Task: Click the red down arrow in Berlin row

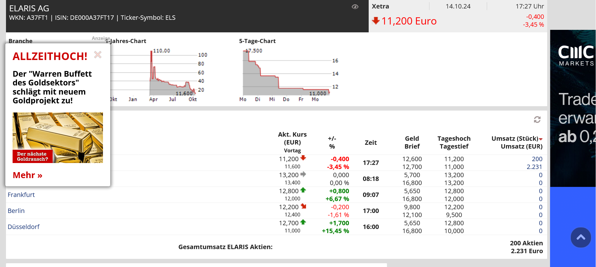Action: (x=304, y=206)
